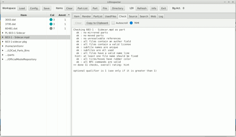Sort by the Col column header
236x137 pixels.
52,15
